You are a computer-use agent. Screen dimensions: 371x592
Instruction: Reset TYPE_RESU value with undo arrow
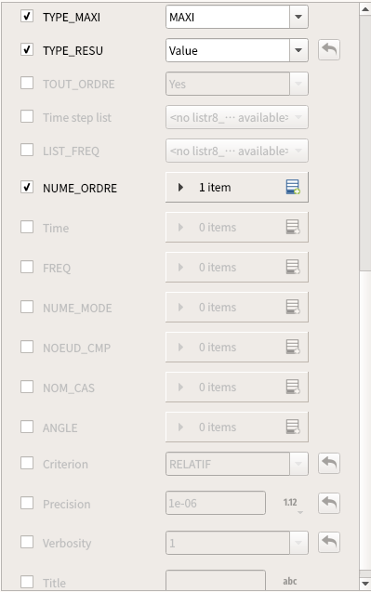329,50
